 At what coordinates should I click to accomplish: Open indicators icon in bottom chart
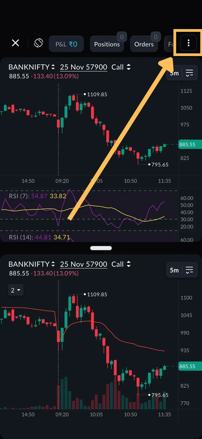pos(189,270)
